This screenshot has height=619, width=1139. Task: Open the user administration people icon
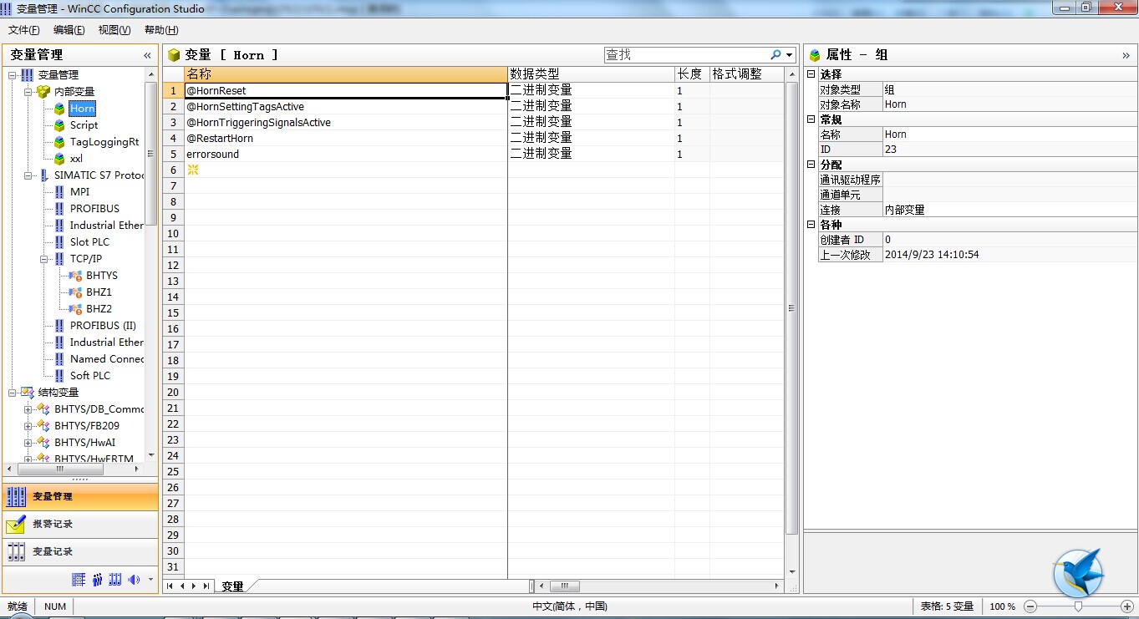coord(98,579)
